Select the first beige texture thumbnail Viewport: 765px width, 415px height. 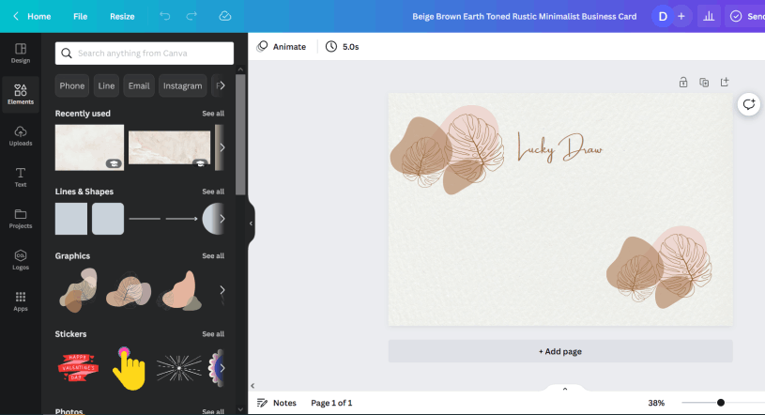pos(89,147)
